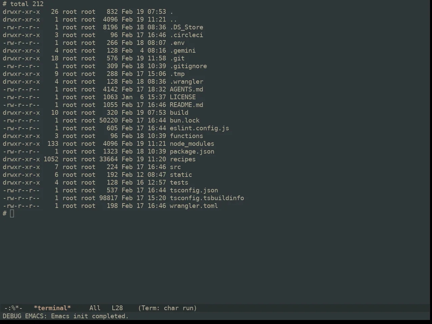Click the src directory name
The image size is (432, 324).
tap(175, 167)
